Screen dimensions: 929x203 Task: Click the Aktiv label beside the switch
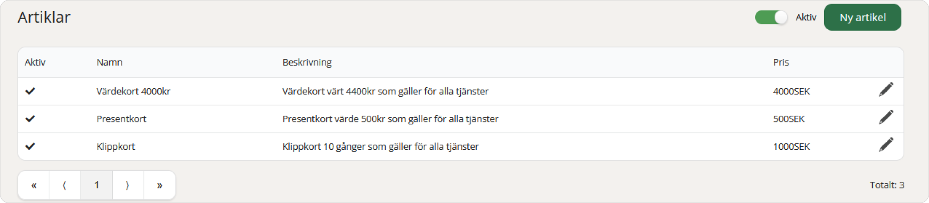click(806, 17)
